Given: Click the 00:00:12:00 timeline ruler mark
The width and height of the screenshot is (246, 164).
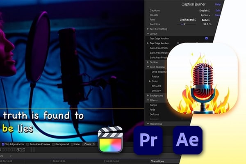Looking at the screenshot, I should click(59, 161).
